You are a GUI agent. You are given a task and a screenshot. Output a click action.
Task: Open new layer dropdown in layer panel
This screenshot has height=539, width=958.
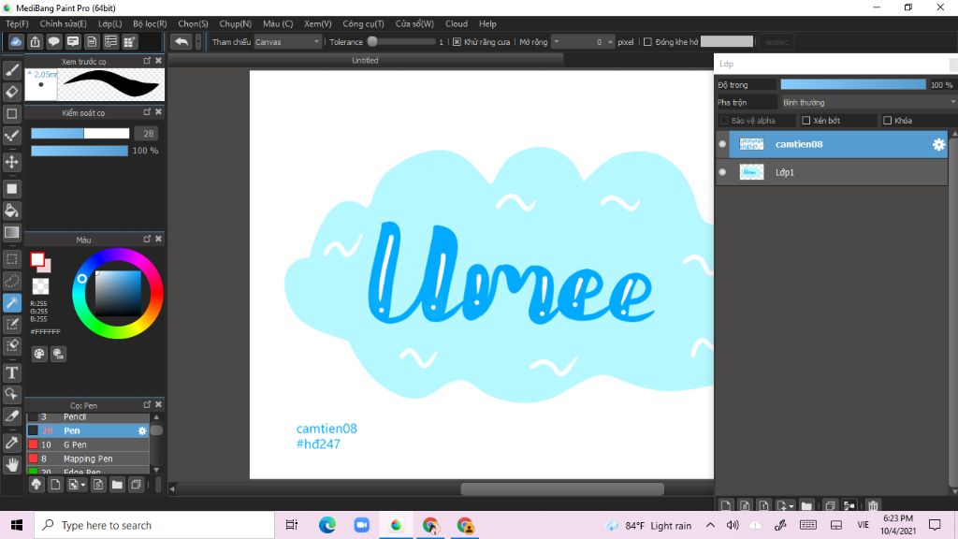(x=791, y=506)
